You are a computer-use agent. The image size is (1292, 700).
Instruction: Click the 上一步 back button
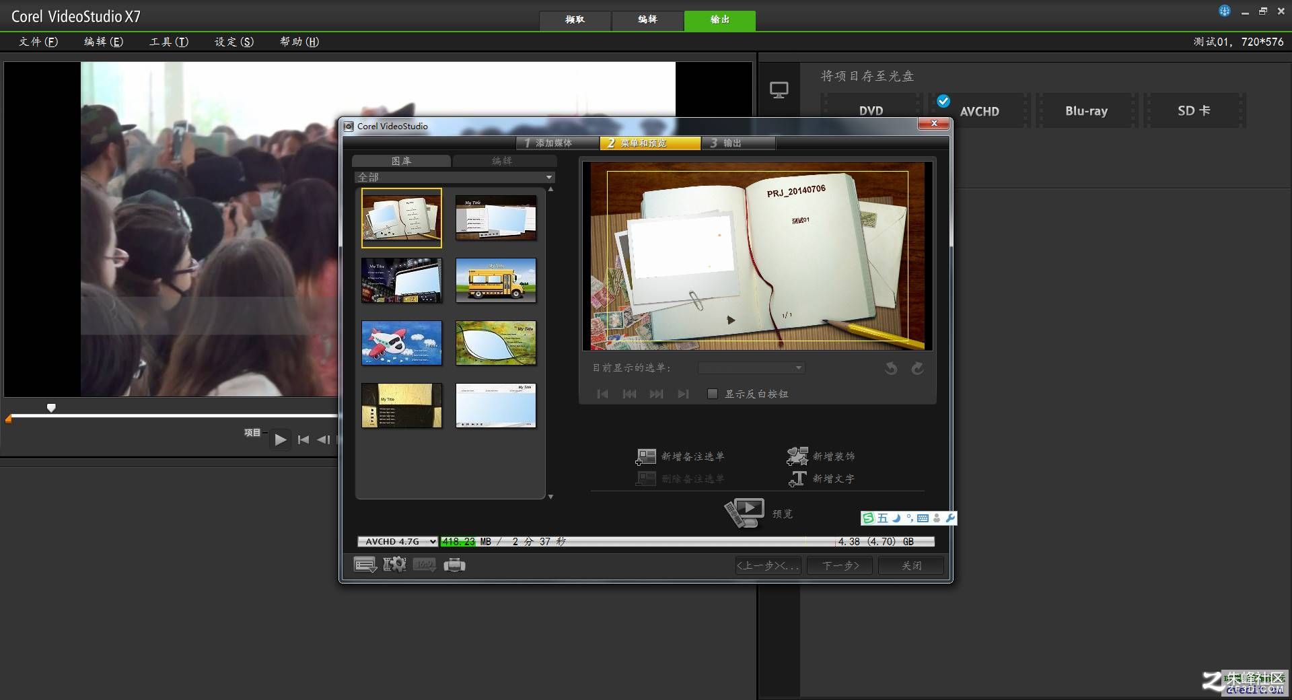pos(768,566)
